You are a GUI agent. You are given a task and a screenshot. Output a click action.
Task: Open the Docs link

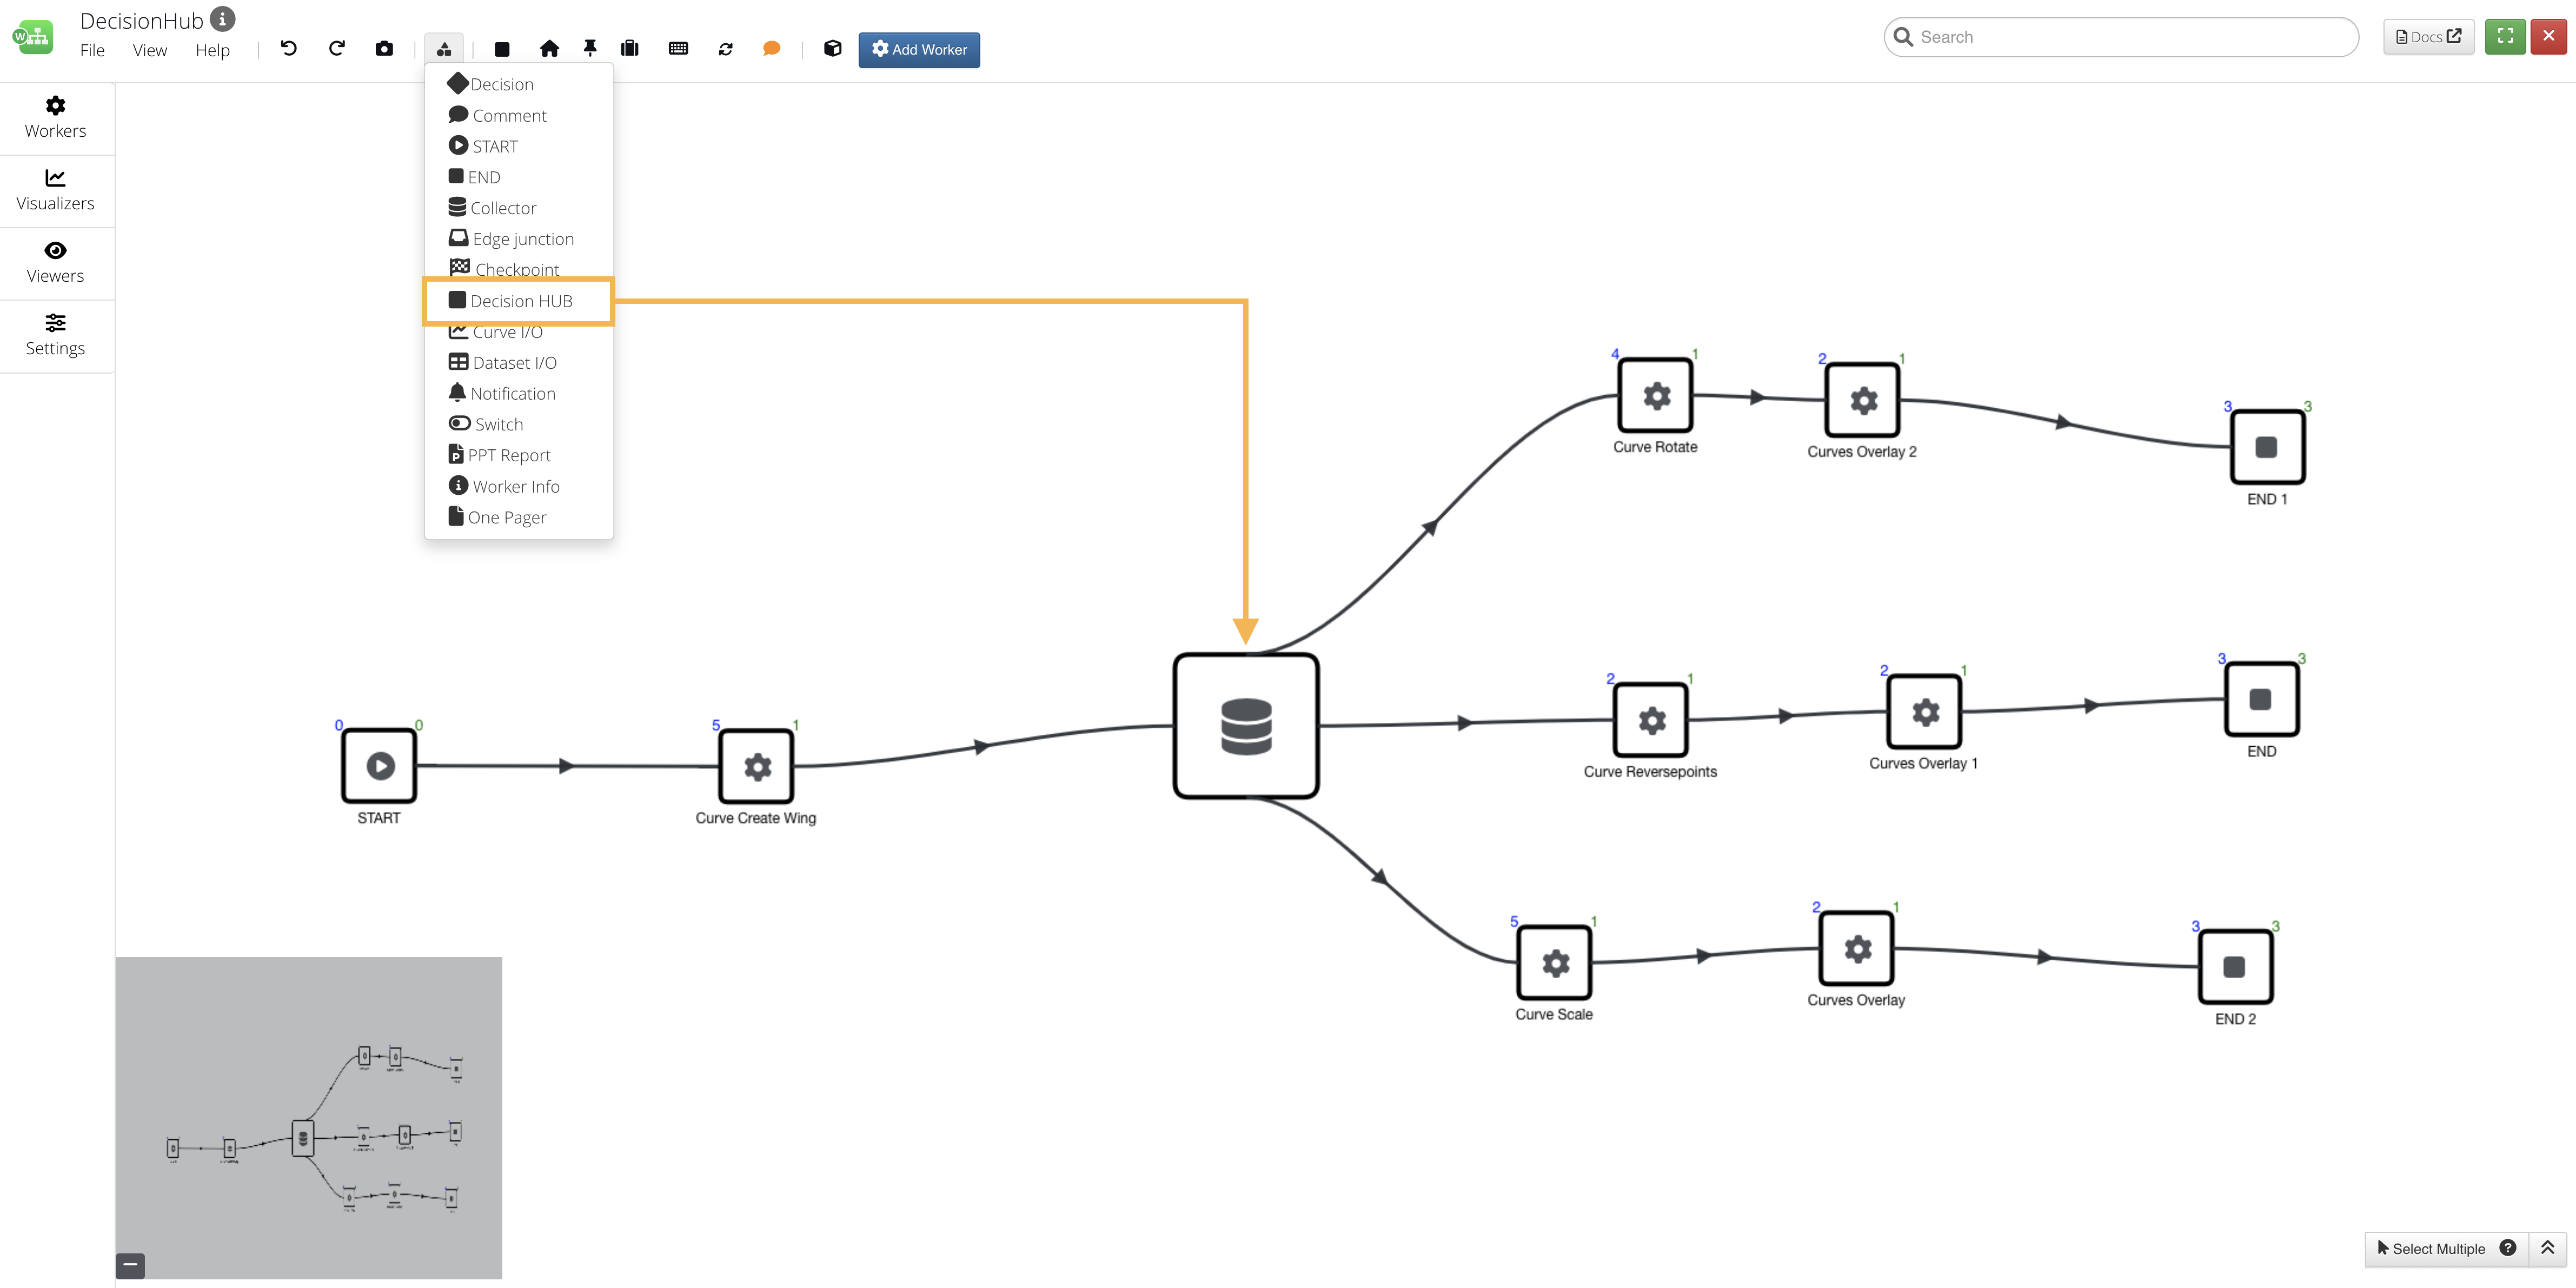coord(2428,36)
